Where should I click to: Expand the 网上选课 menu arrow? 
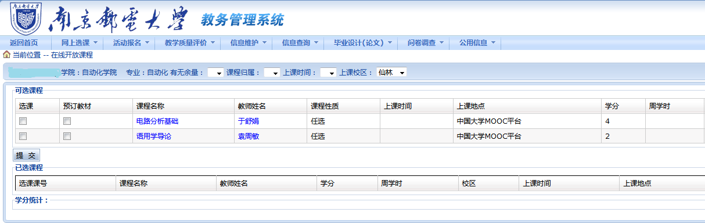95,42
